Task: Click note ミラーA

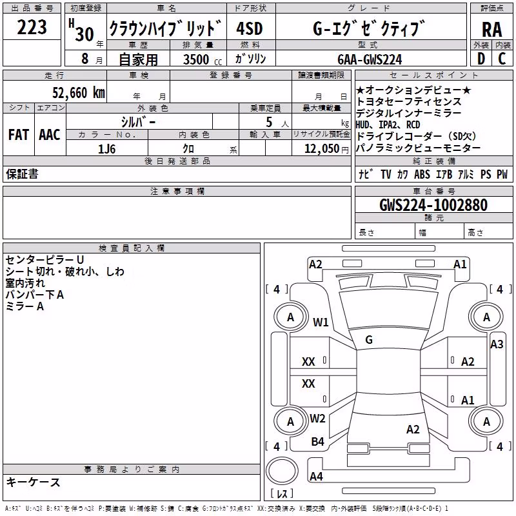Action: pyautogui.click(x=25, y=306)
